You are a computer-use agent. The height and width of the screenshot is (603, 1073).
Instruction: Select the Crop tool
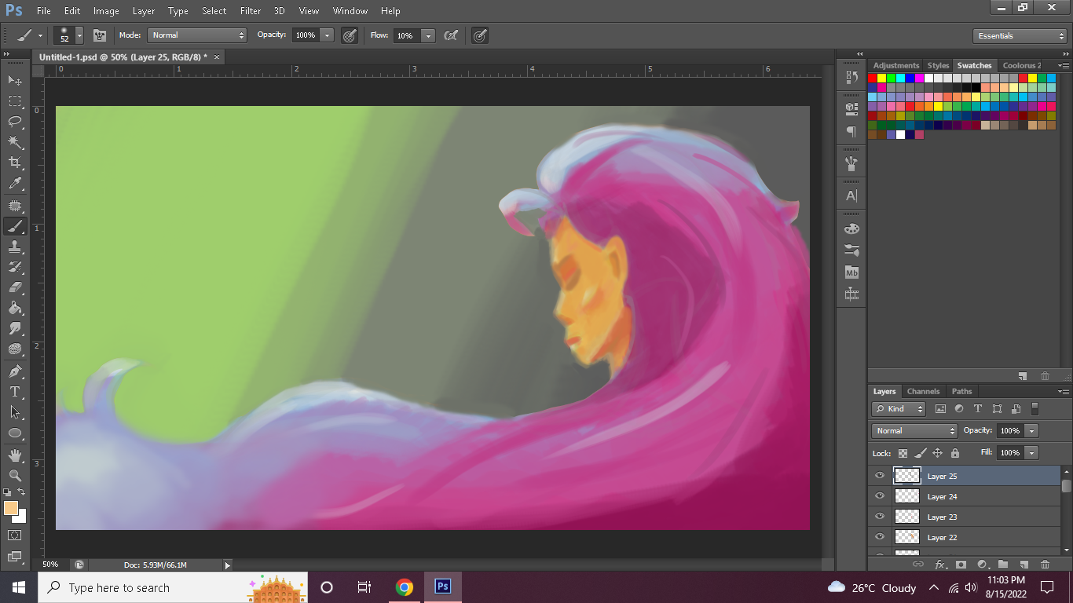click(15, 163)
